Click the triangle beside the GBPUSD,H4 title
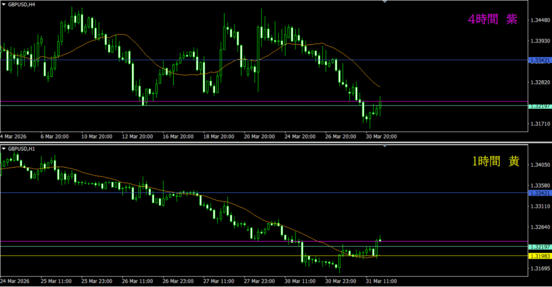The height and width of the screenshot is (287, 552). tap(4, 4)
